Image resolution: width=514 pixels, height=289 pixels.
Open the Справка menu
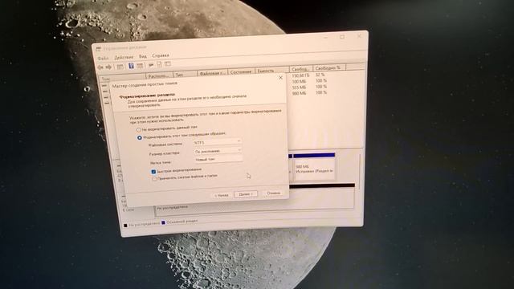pyautogui.click(x=161, y=55)
